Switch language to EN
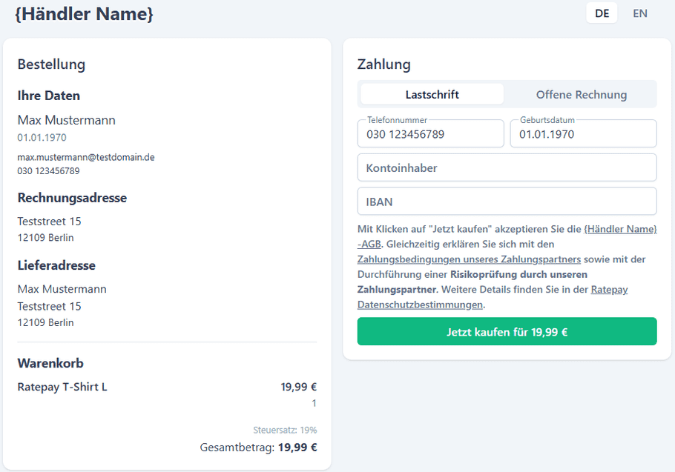This screenshot has height=472, width=675. (x=639, y=13)
